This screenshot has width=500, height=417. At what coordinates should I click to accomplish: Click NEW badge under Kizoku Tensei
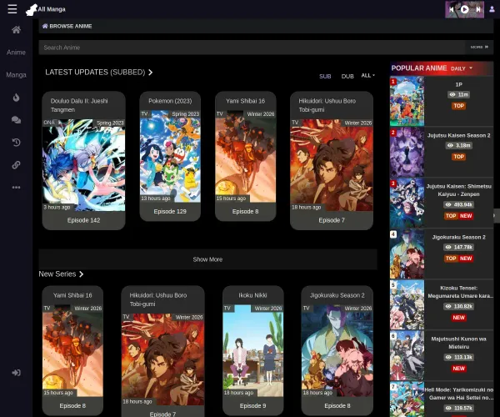(x=459, y=318)
